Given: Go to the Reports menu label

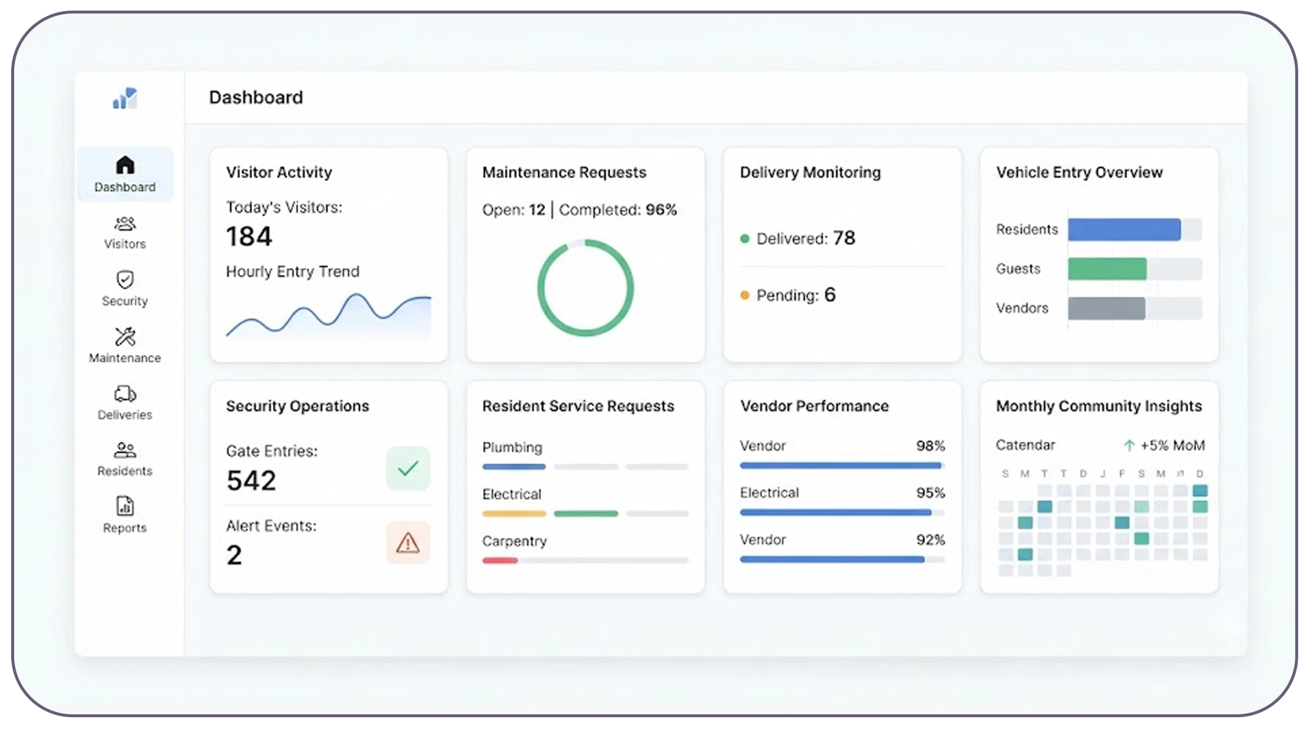Looking at the screenshot, I should [x=125, y=528].
